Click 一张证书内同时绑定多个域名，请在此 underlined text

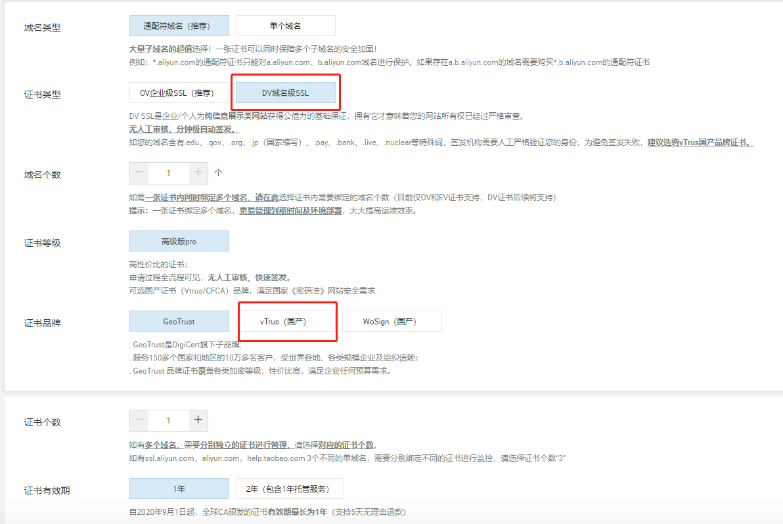(x=212, y=198)
